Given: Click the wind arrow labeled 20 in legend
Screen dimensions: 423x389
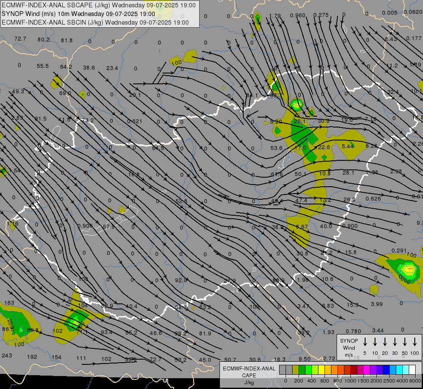Looking at the screenshot, I should pos(385,342).
